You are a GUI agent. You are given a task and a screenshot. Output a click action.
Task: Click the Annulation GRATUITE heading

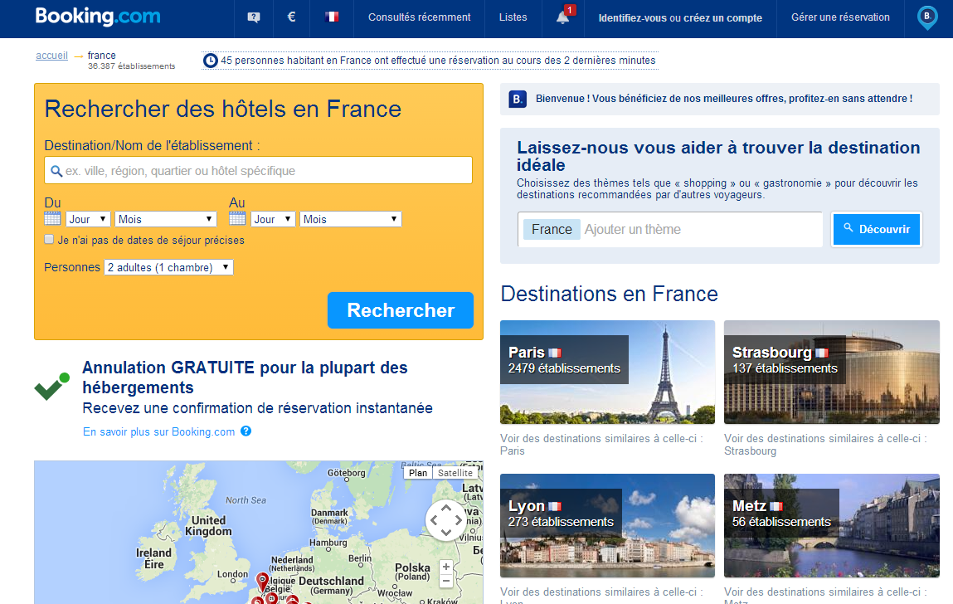pyautogui.click(x=245, y=377)
